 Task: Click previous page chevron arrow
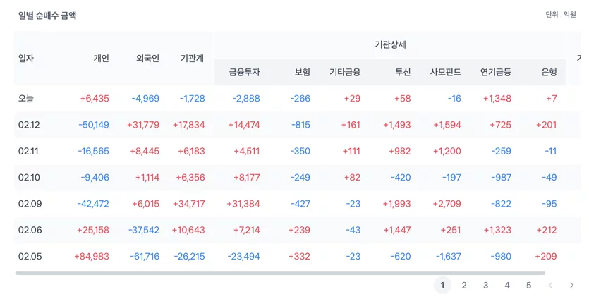tap(550, 286)
